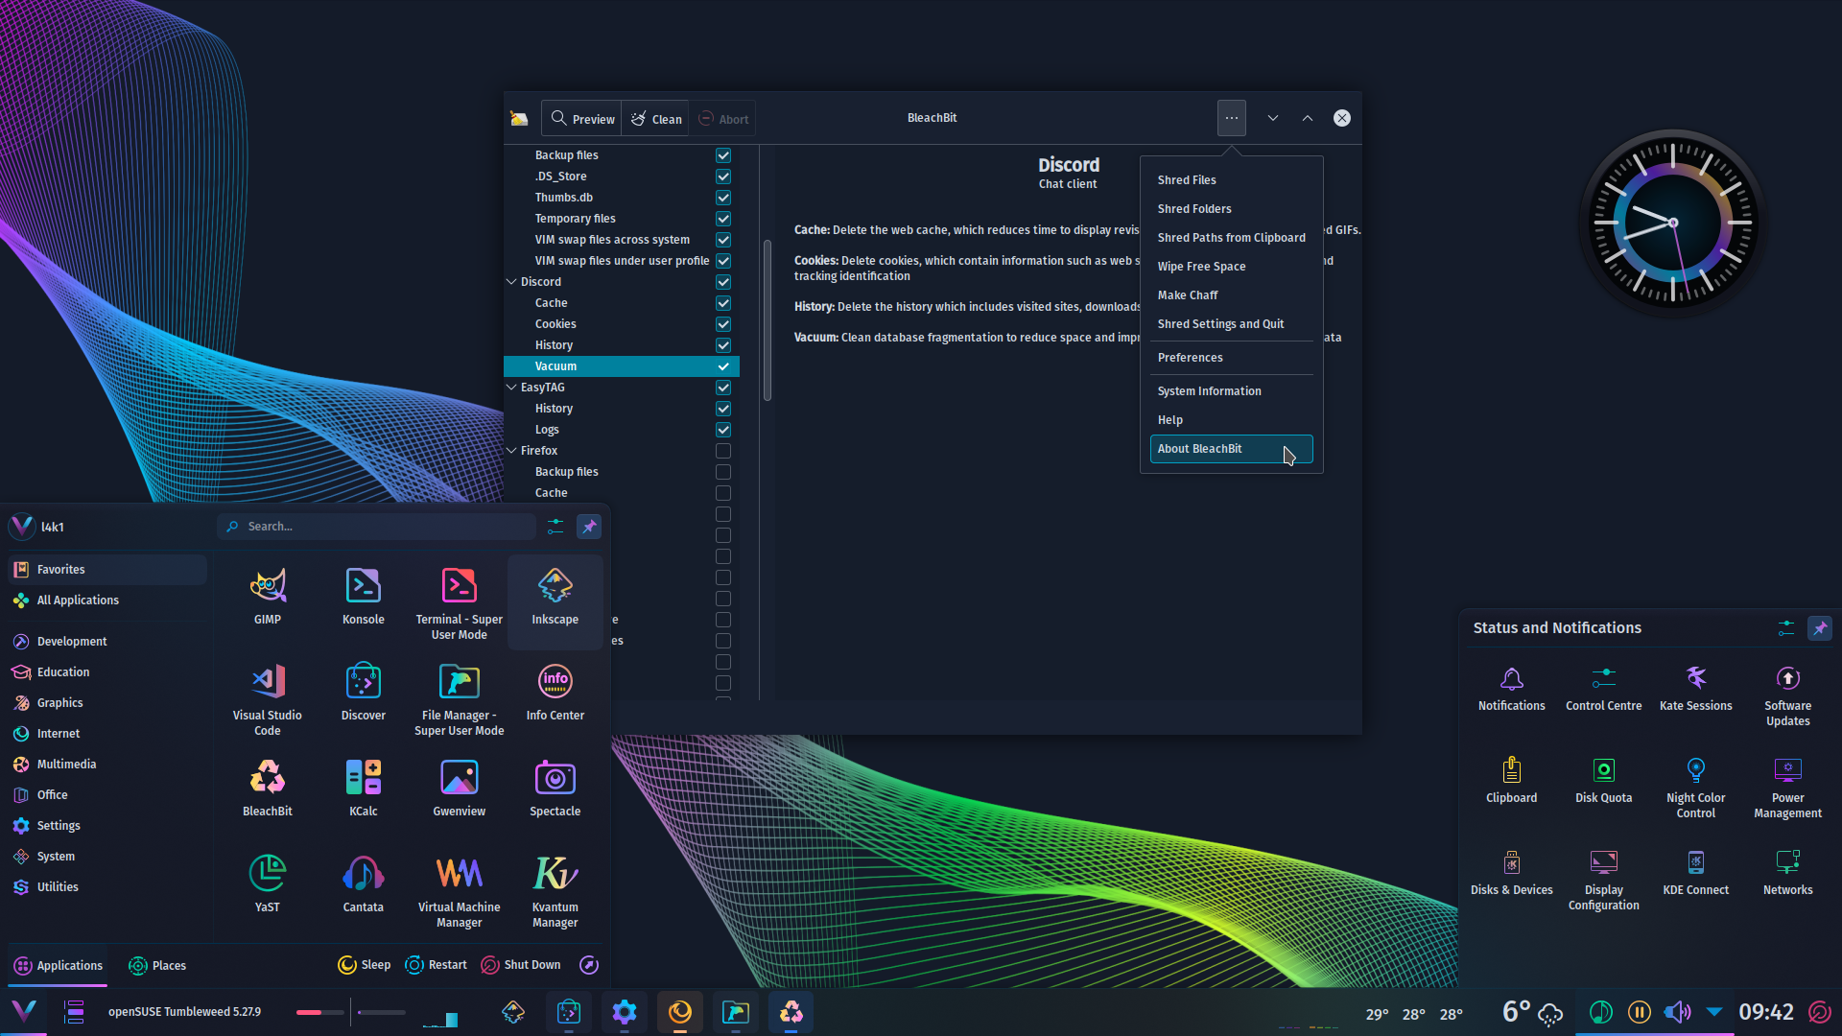Launch the Discover app
1842x1036 pixels.
click(x=364, y=693)
